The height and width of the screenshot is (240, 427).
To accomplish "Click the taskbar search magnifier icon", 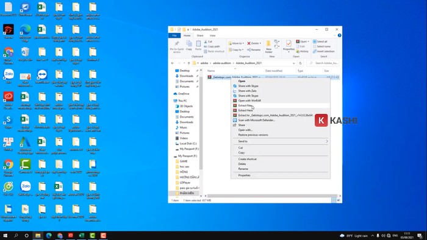I will [16, 235].
